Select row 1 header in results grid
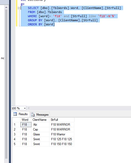Screen dimensions: 131x163 click(16, 125)
